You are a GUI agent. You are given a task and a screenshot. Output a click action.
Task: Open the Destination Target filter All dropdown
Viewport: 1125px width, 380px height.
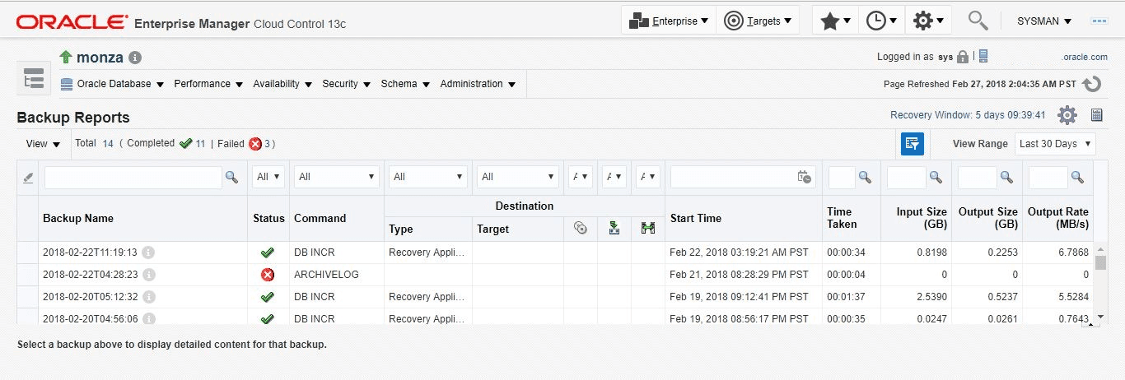click(x=520, y=177)
